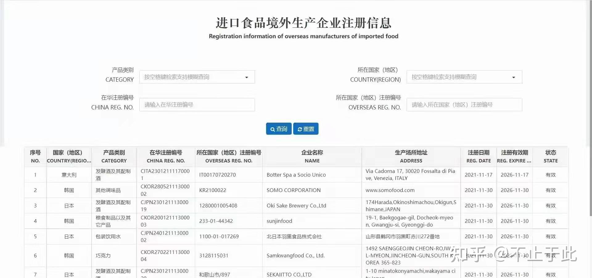Image resolution: width=592 pixels, height=278 pixels.
Task: Click the 有效 state of row 1
Action: 550,174
